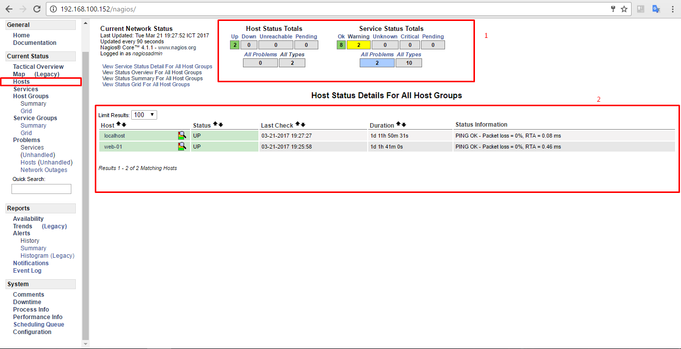
Task: Open Downtime under System
Action: click(x=27, y=302)
